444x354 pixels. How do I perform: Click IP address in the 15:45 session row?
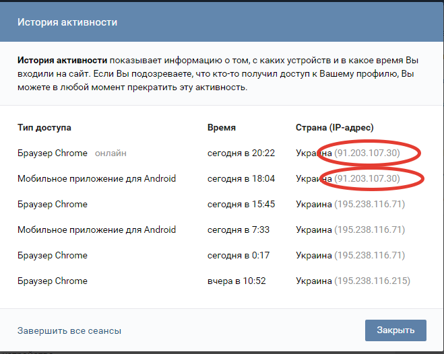coord(370,204)
